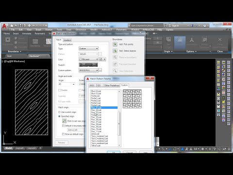Click the Save icon in quick access toolbar
The image size is (233, 175).
coord(20,25)
